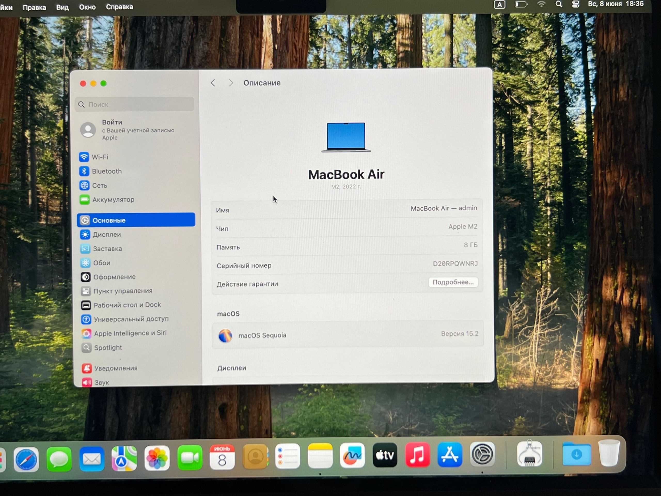Select Основные in sidebar
Image resolution: width=661 pixels, height=496 pixels.
click(136, 220)
